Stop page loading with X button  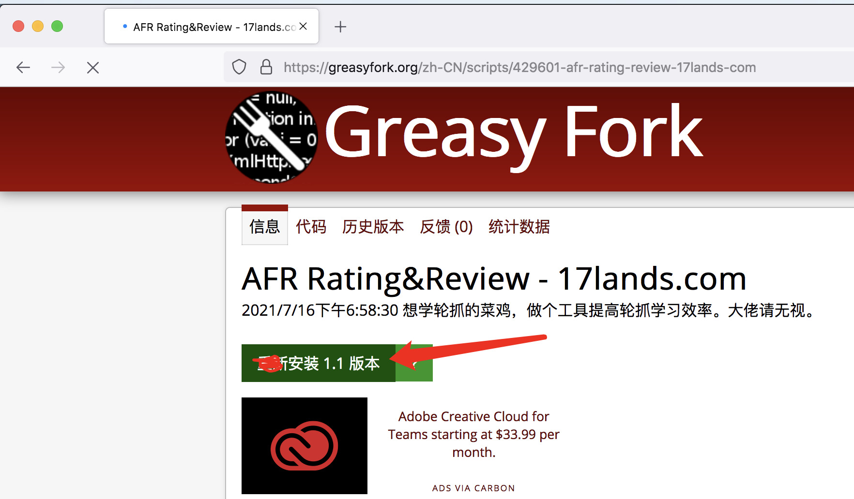93,68
